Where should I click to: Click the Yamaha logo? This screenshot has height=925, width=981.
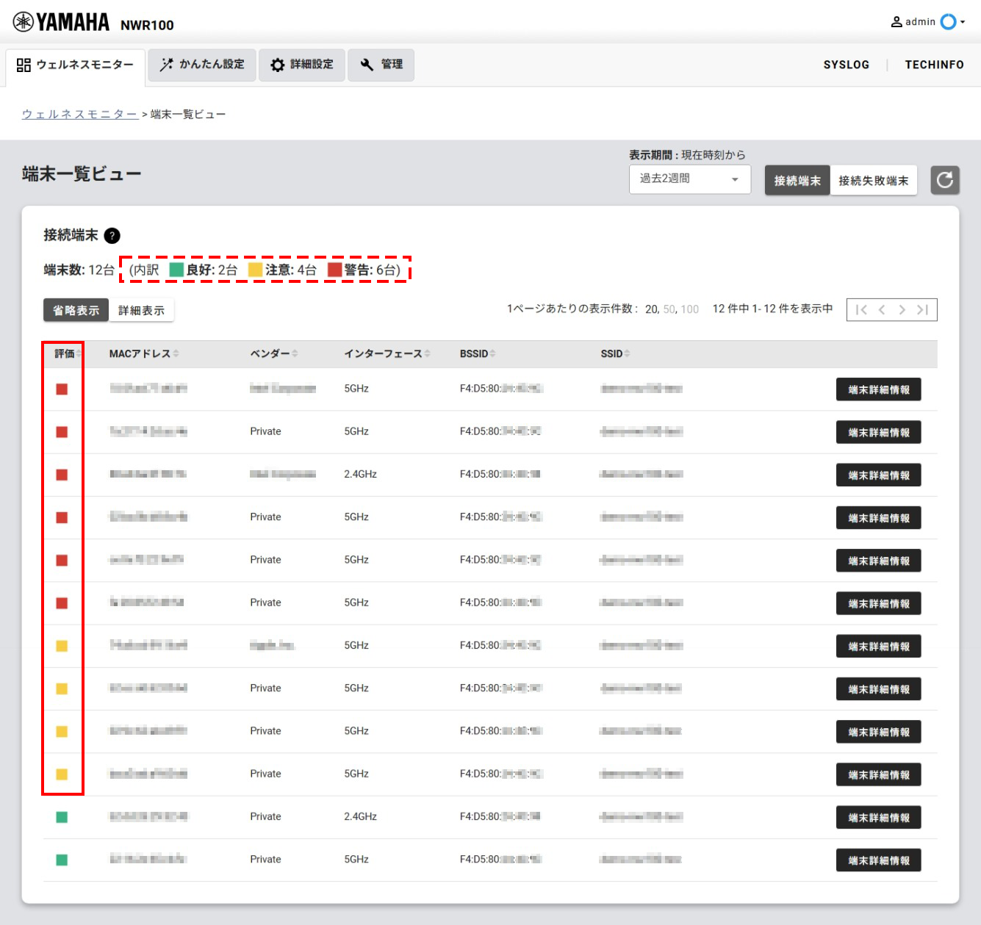coord(62,23)
